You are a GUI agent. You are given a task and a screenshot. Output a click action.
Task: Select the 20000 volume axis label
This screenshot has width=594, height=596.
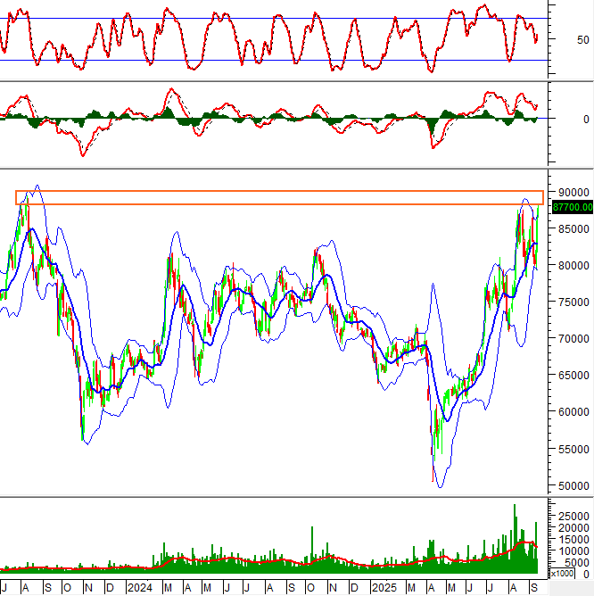(x=573, y=527)
